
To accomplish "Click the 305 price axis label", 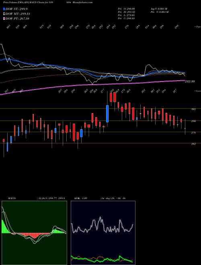I will [x=193, y=109].
